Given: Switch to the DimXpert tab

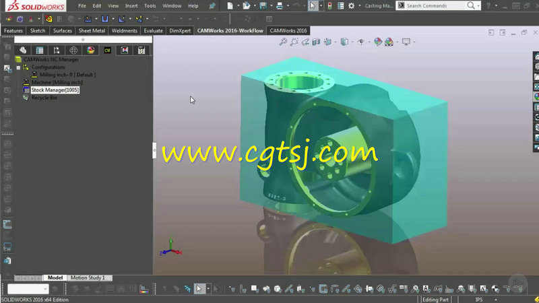Looking at the screenshot, I should point(180,30).
